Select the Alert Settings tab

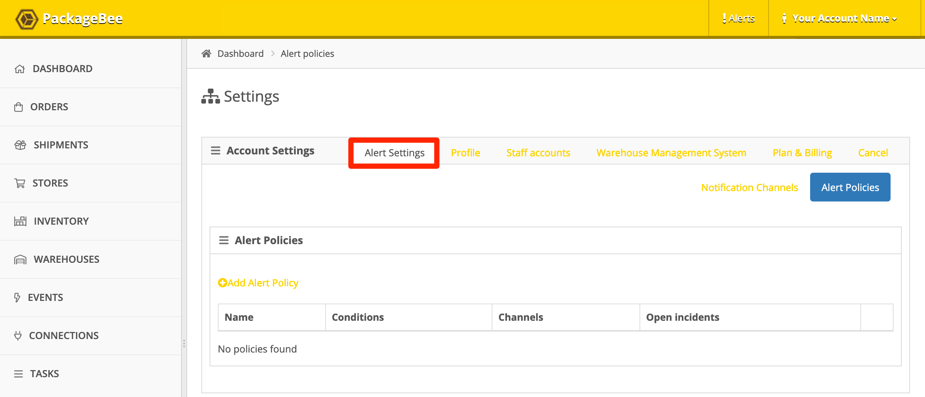[394, 153]
